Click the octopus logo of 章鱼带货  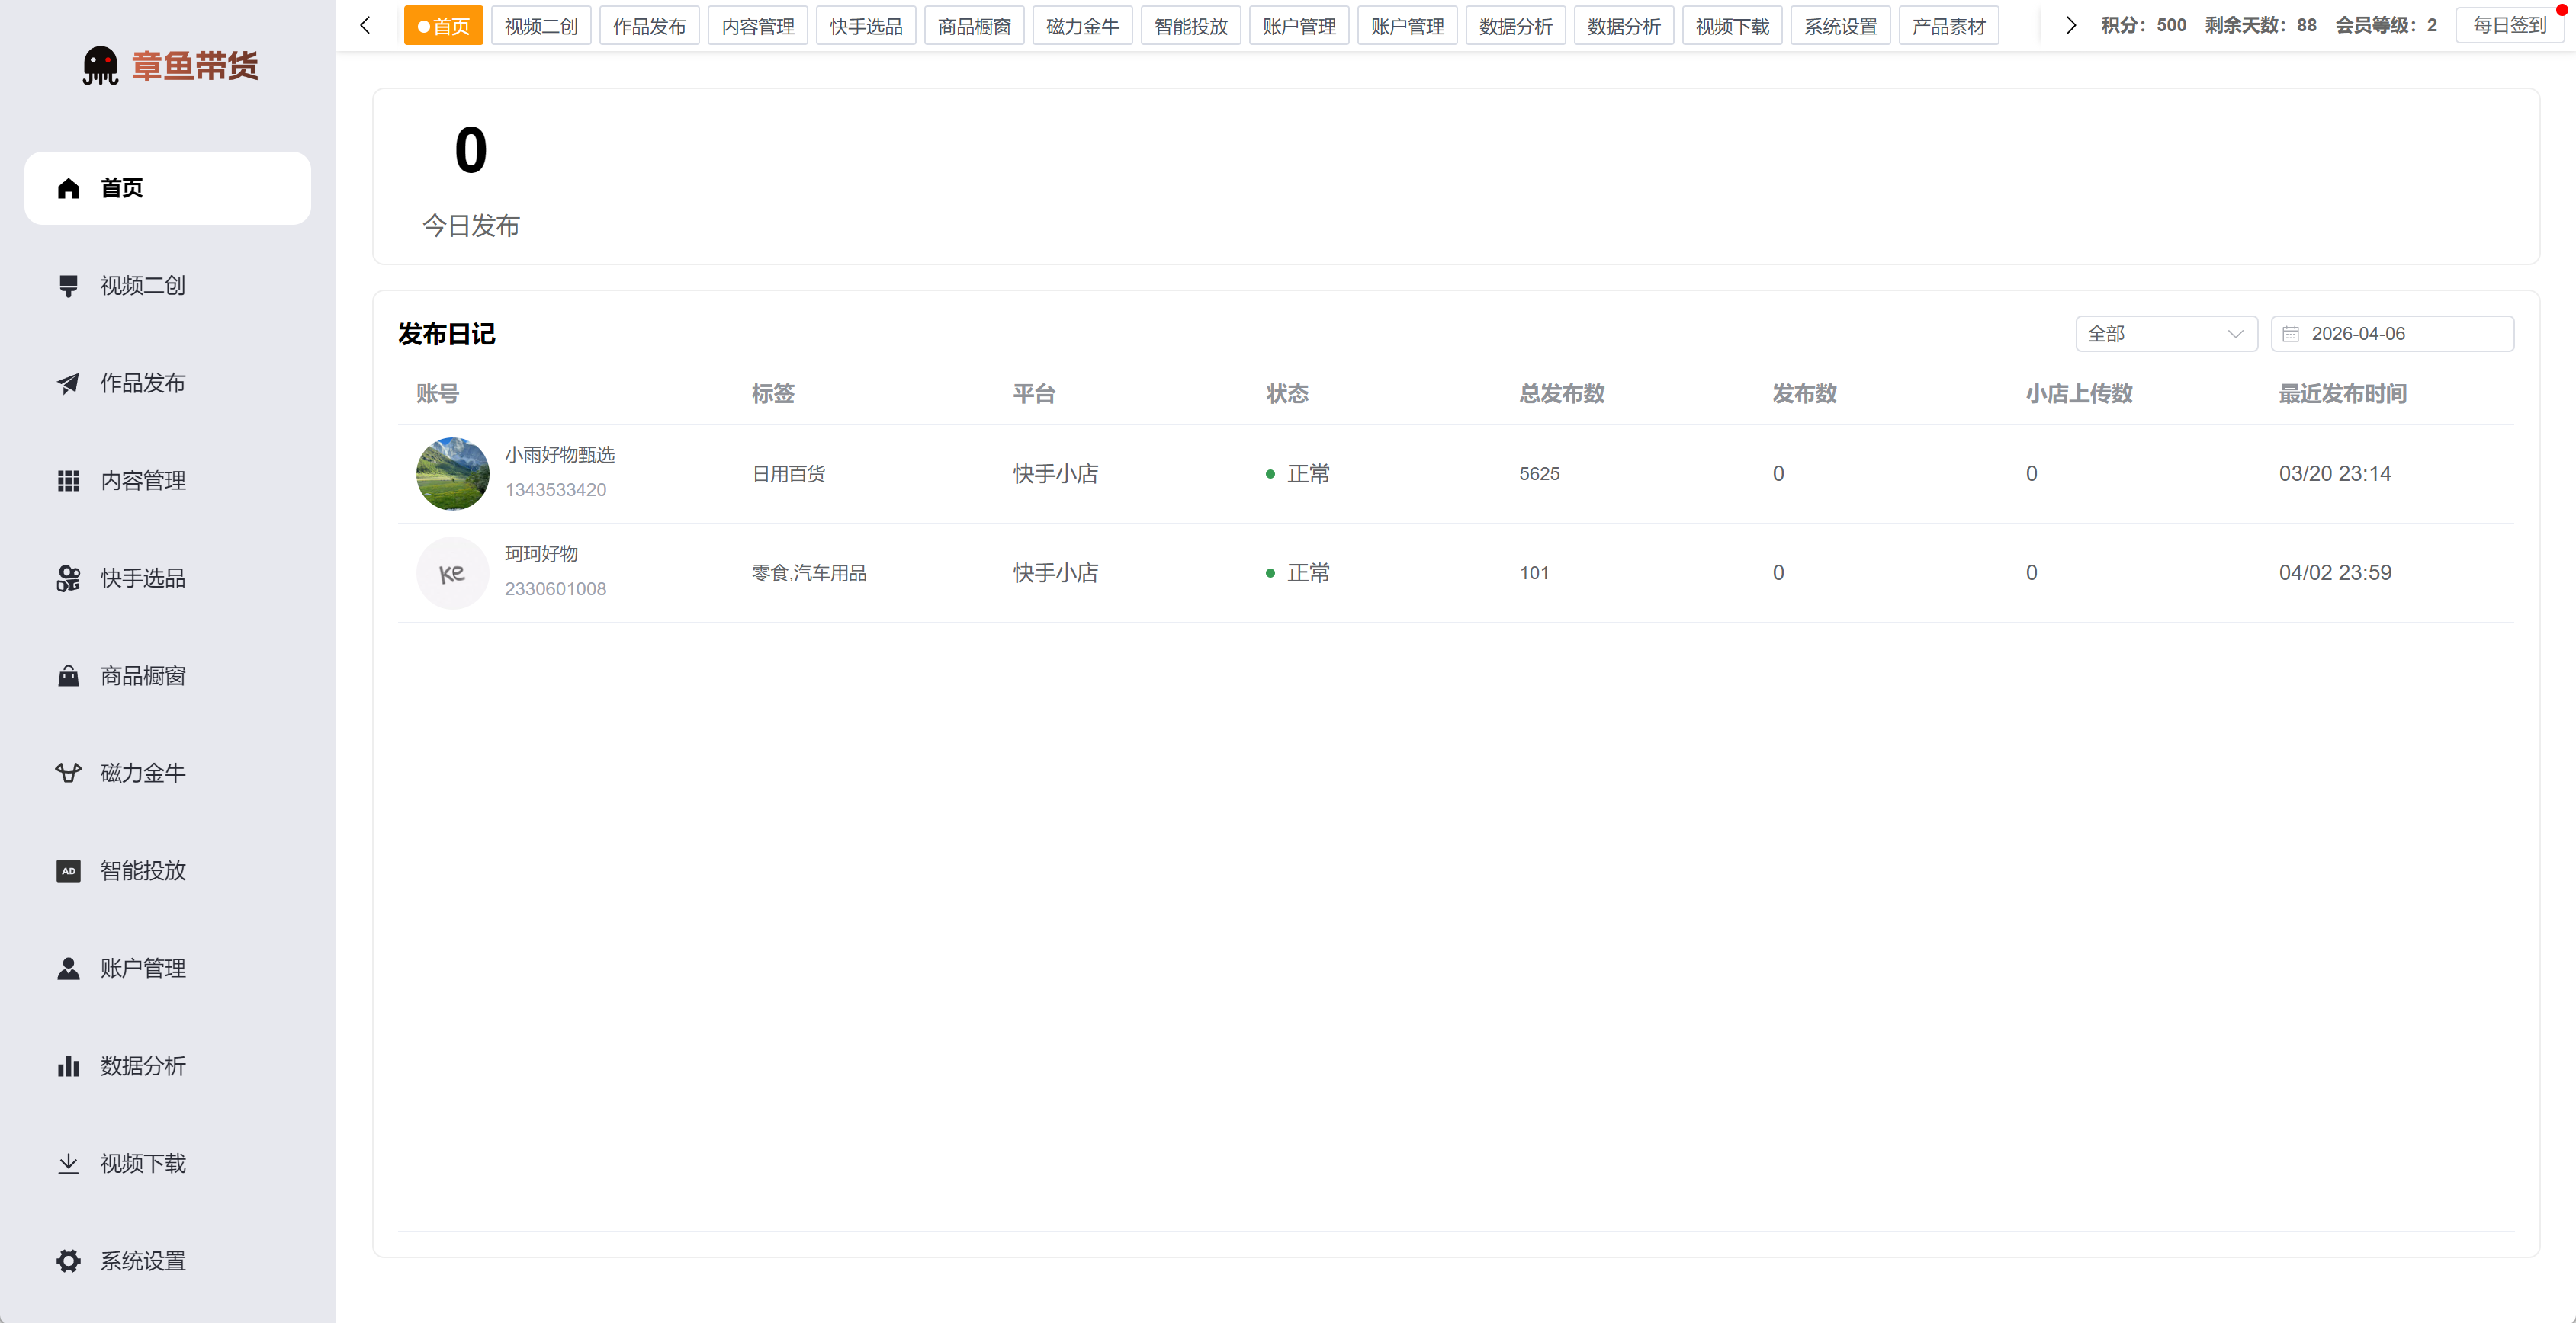tap(100, 66)
